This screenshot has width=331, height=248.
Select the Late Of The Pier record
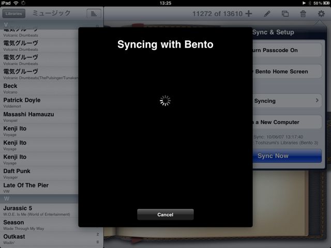point(39,188)
